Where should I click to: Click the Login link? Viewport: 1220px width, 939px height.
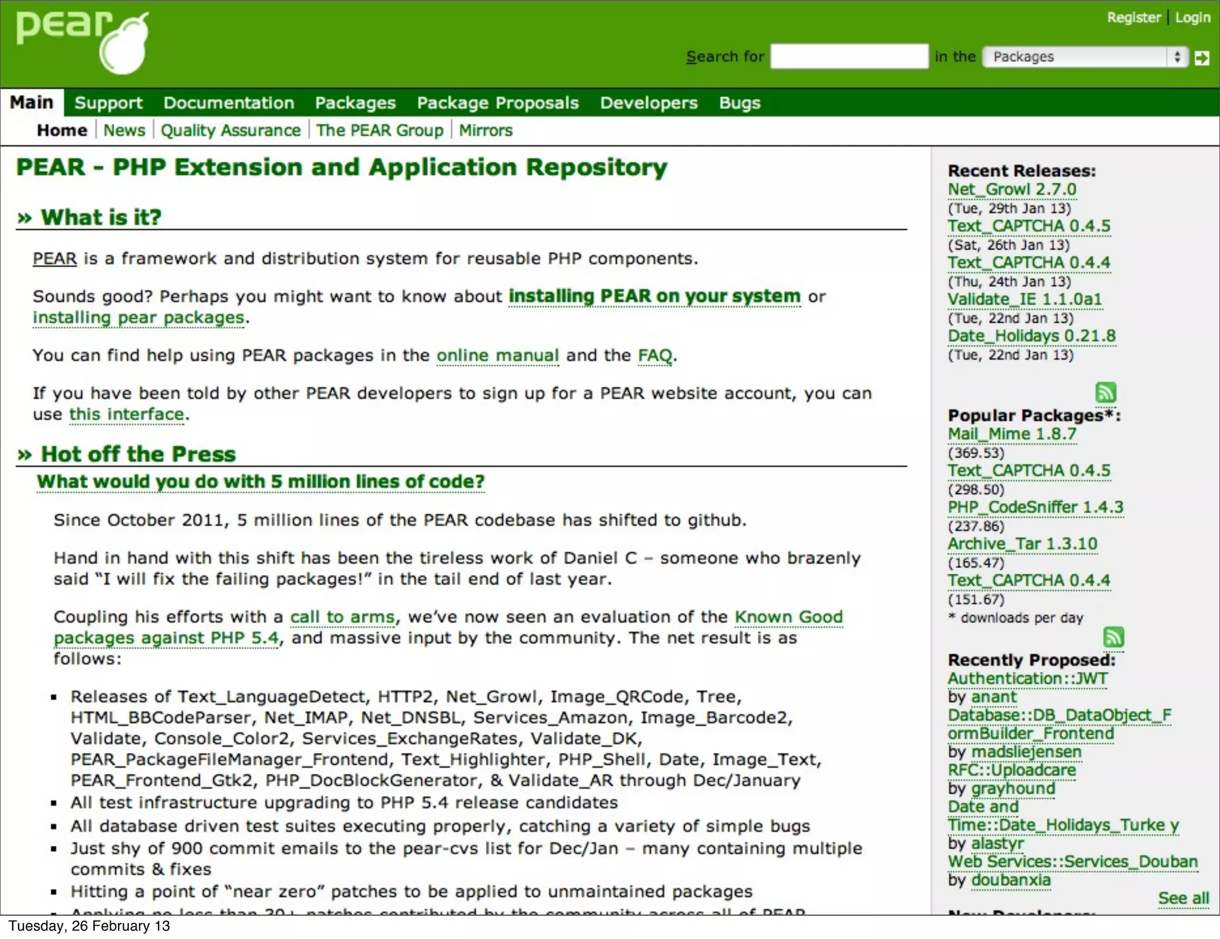coord(1193,17)
